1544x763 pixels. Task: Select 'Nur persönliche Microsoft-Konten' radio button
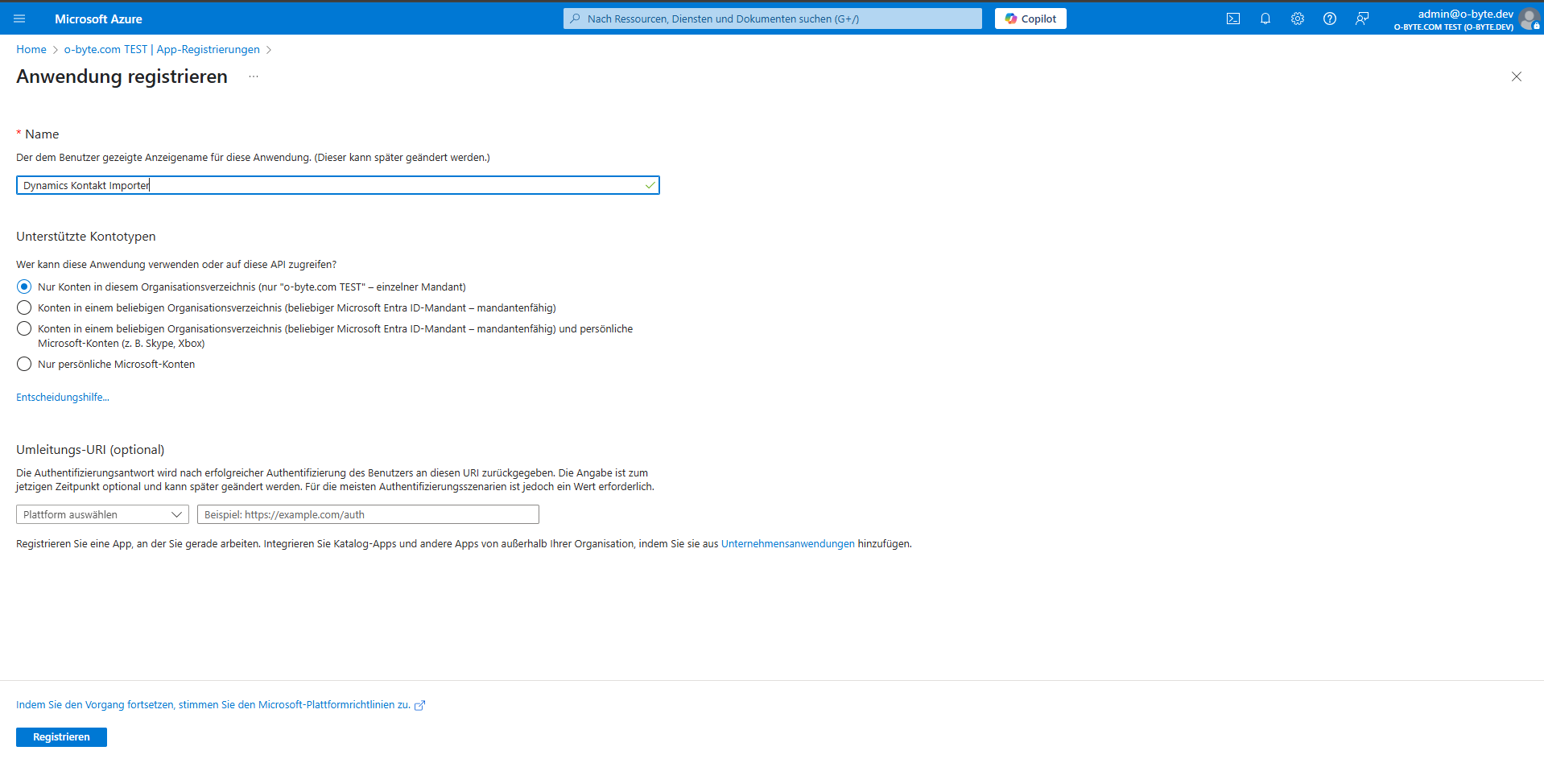[24, 364]
